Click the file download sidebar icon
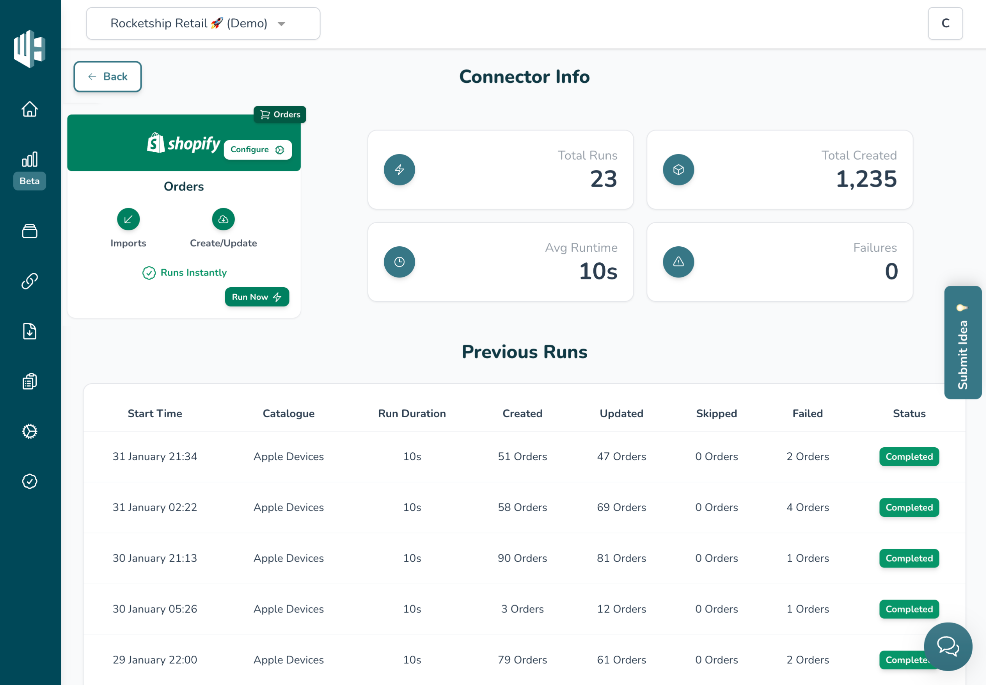The image size is (987, 685). pyautogui.click(x=30, y=331)
